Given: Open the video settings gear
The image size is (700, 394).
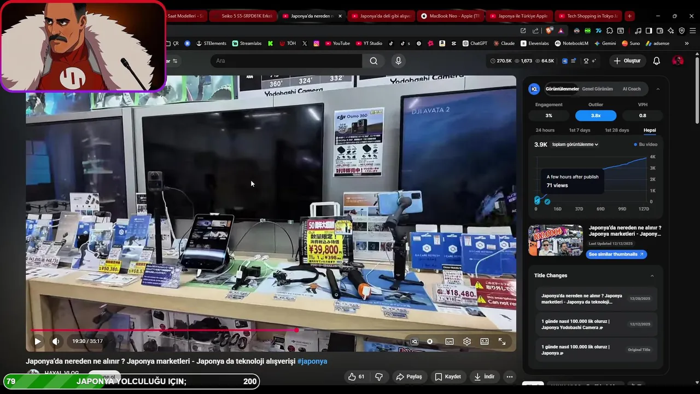Looking at the screenshot, I should coord(467,341).
